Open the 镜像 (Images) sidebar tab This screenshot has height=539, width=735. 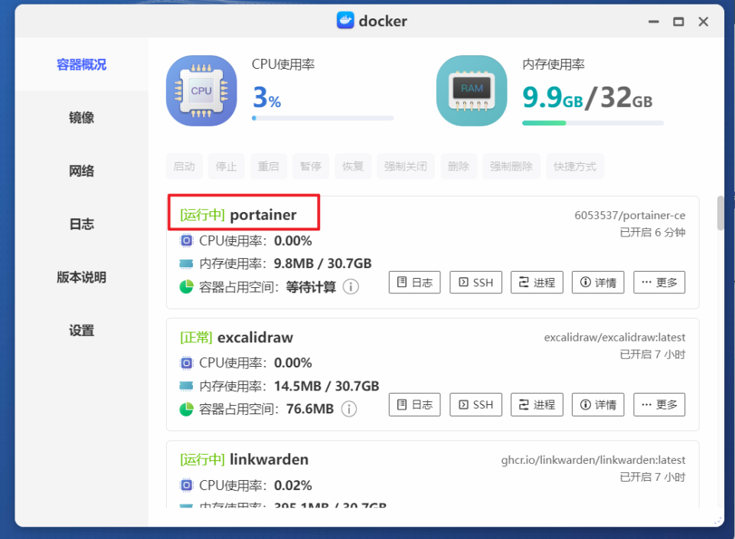tap(82, 118)
